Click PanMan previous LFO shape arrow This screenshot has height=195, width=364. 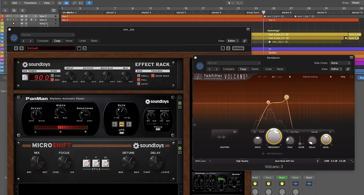coord(114,124)
